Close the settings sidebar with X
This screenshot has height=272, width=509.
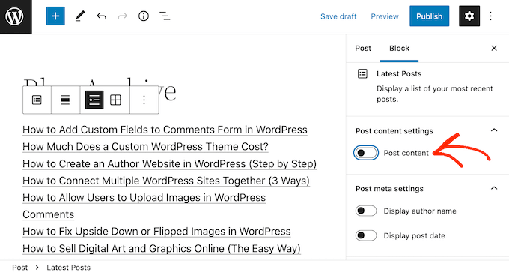click(x=494, y=49)
